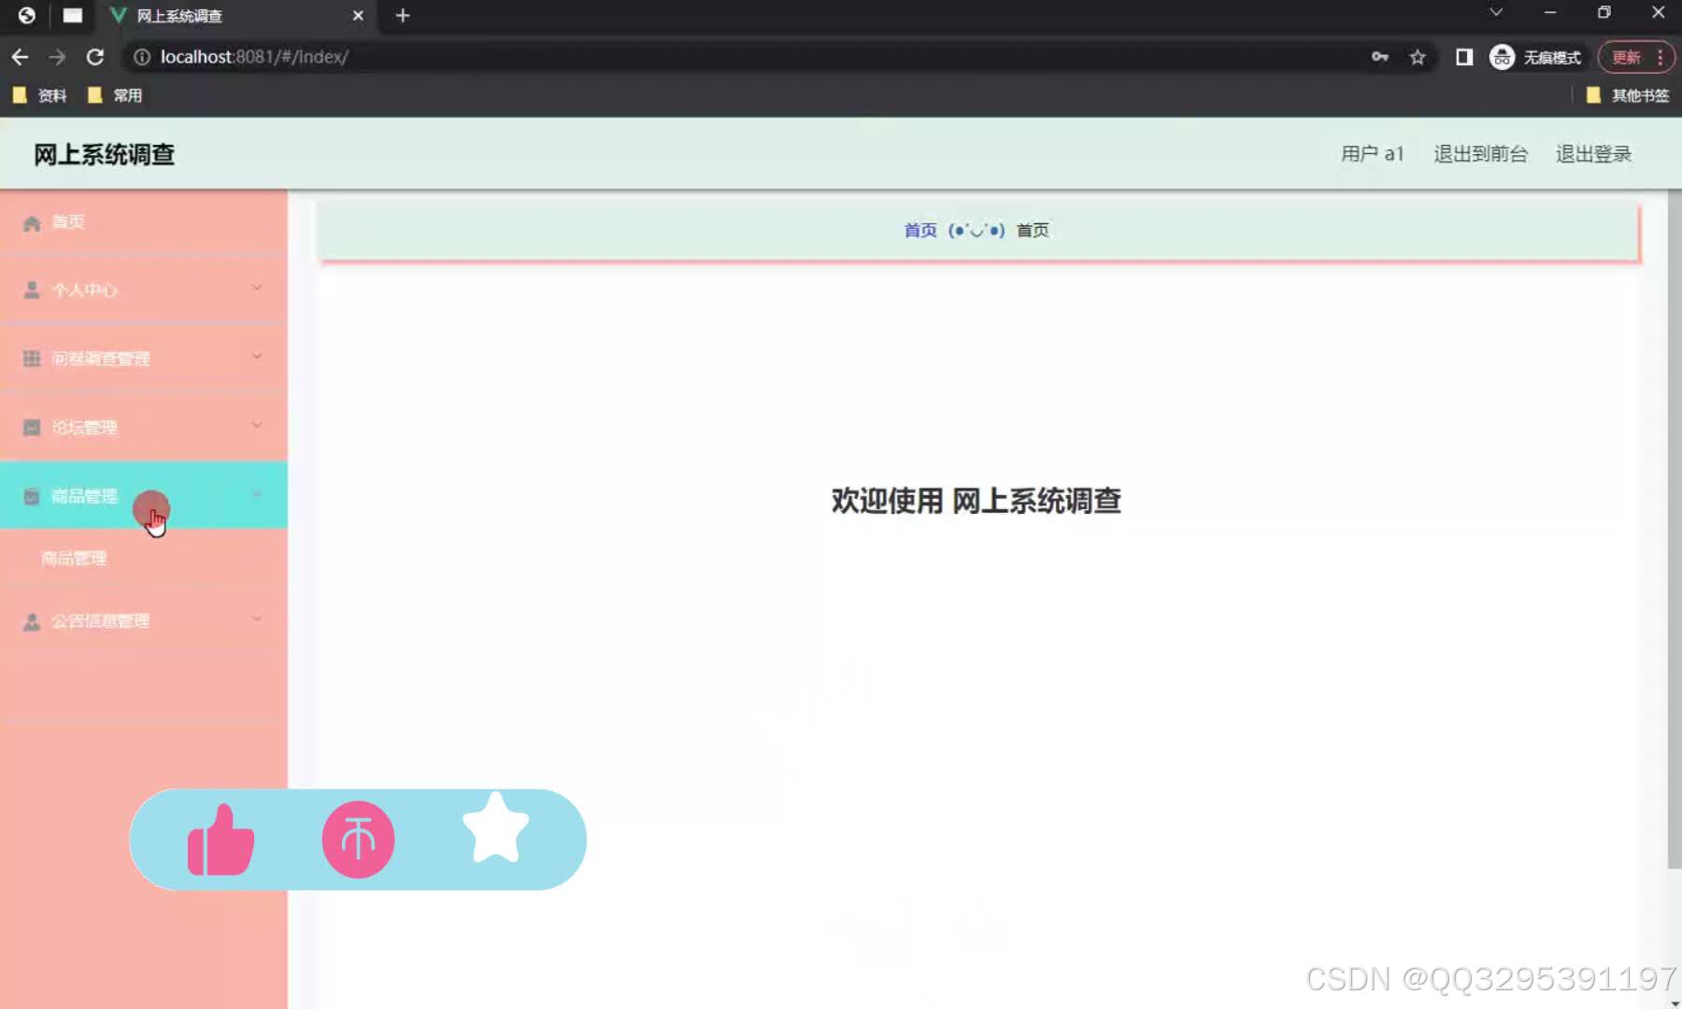Viewport: 1682px width, 1009px height.
Task: Click the page vertical scrollbar
Action: (x=1674, y=531)
